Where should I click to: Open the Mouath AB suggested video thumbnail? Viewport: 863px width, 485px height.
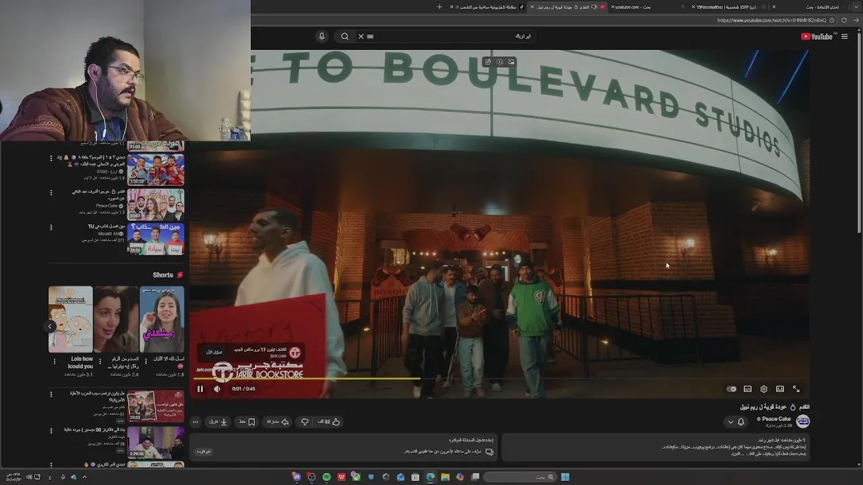click(x=156, y=239)
